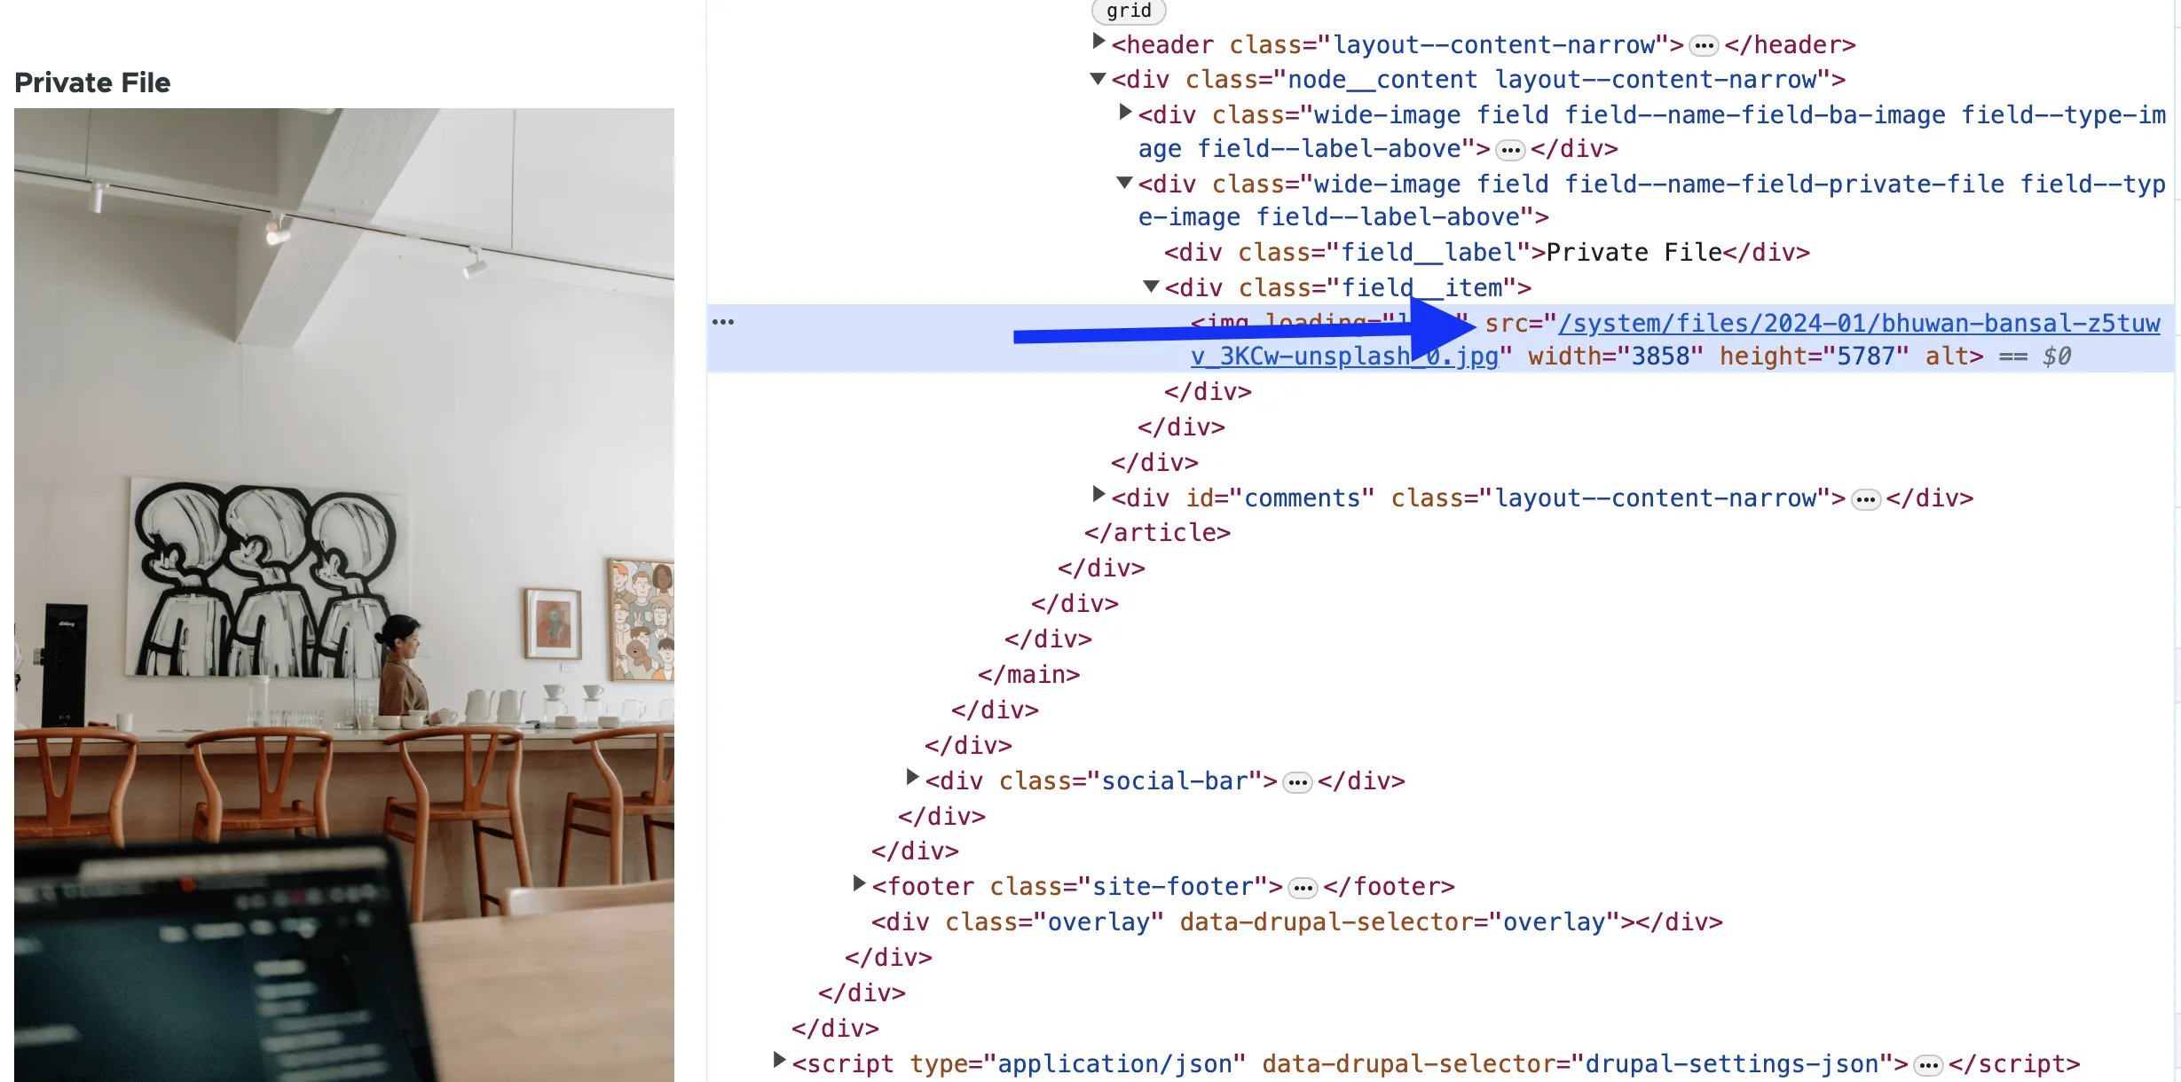This screenshot has height=1082, width=2181.
Task: Expand the comments div node
Action: 1098,495
